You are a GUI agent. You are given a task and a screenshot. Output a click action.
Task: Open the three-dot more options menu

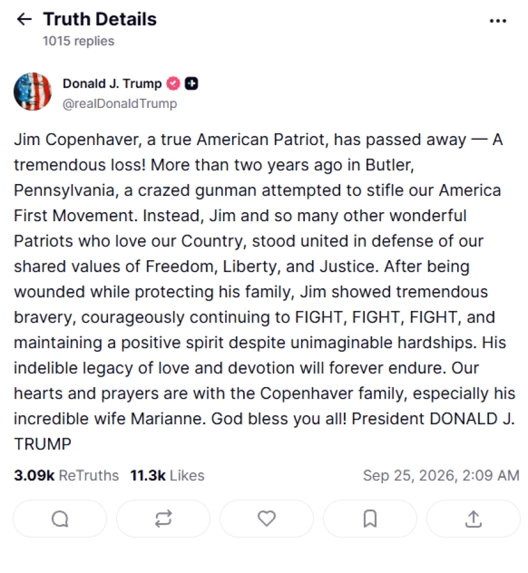tap(497, 21)
